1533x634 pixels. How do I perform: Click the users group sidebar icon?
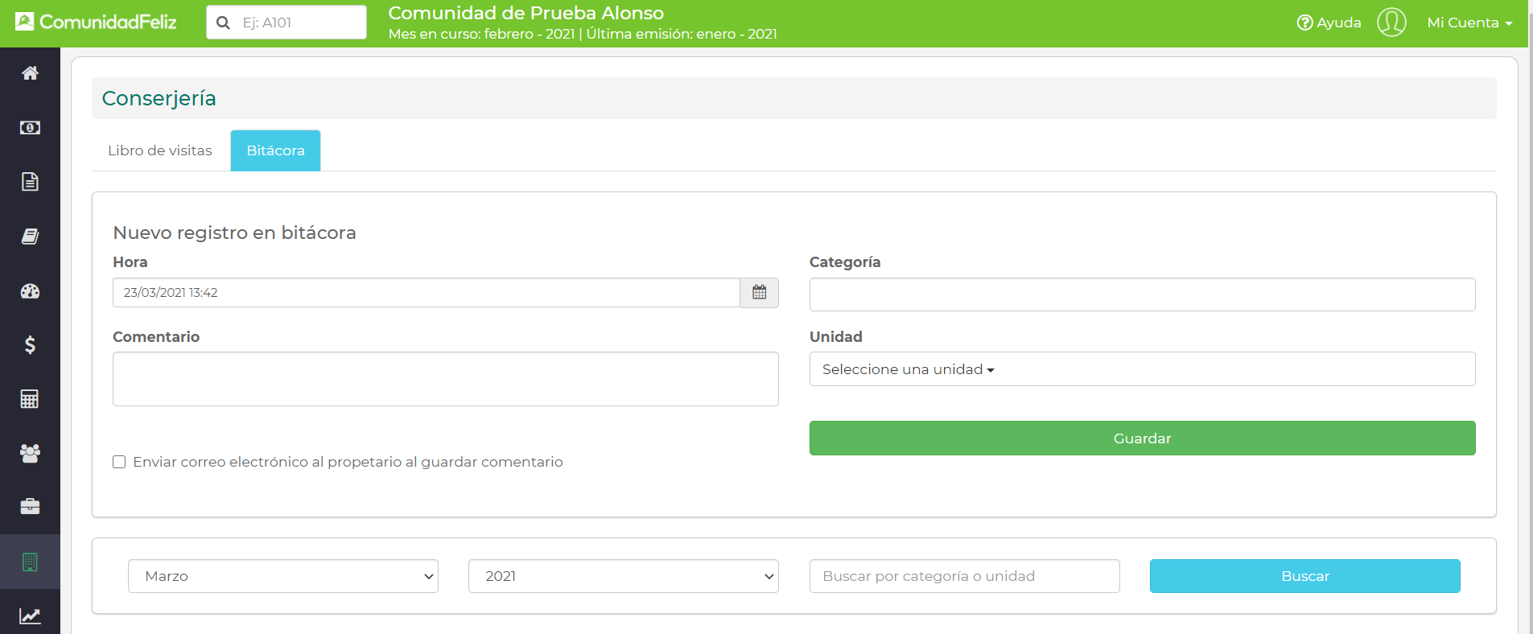pos(30,454)
